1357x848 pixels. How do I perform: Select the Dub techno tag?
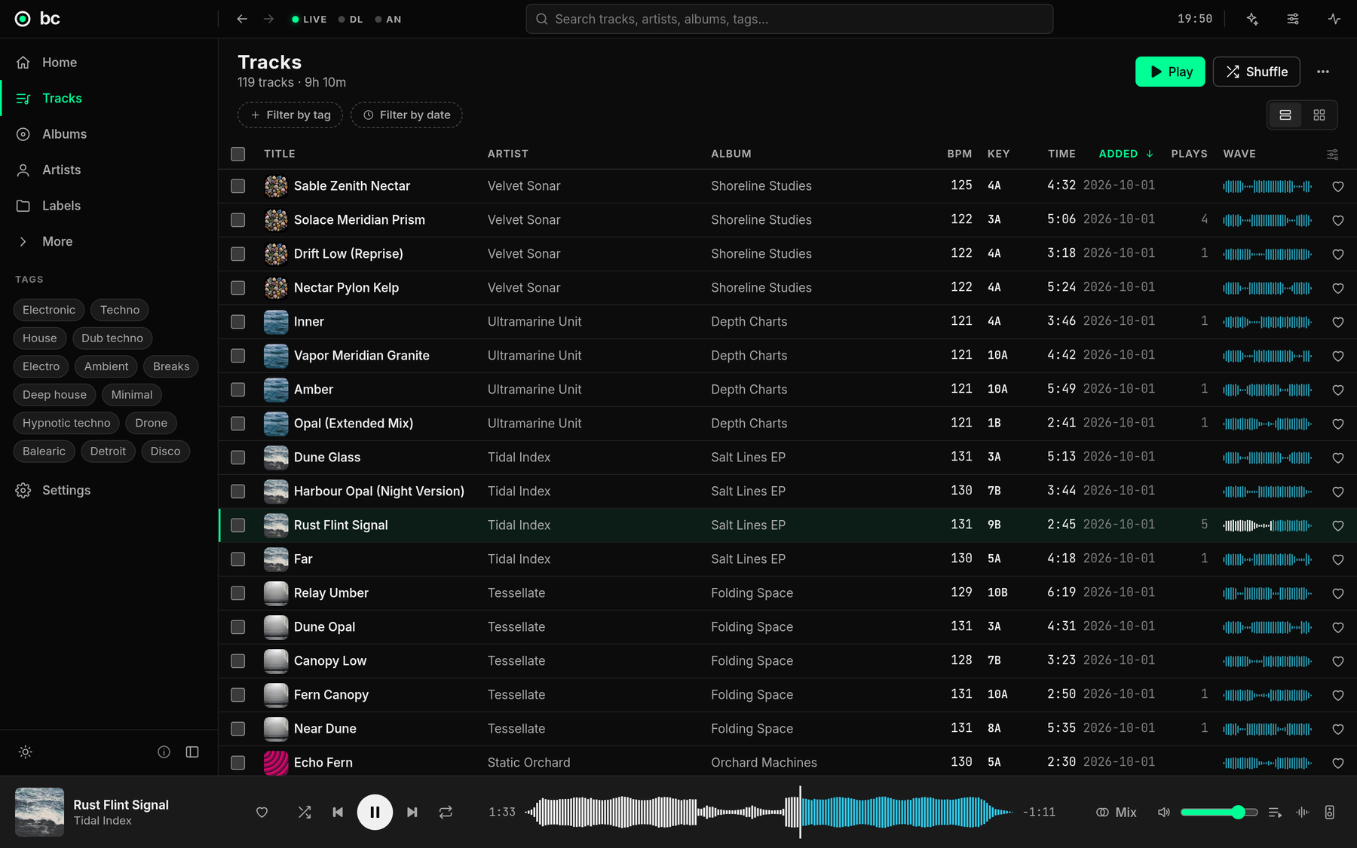(x=112, y=338)
